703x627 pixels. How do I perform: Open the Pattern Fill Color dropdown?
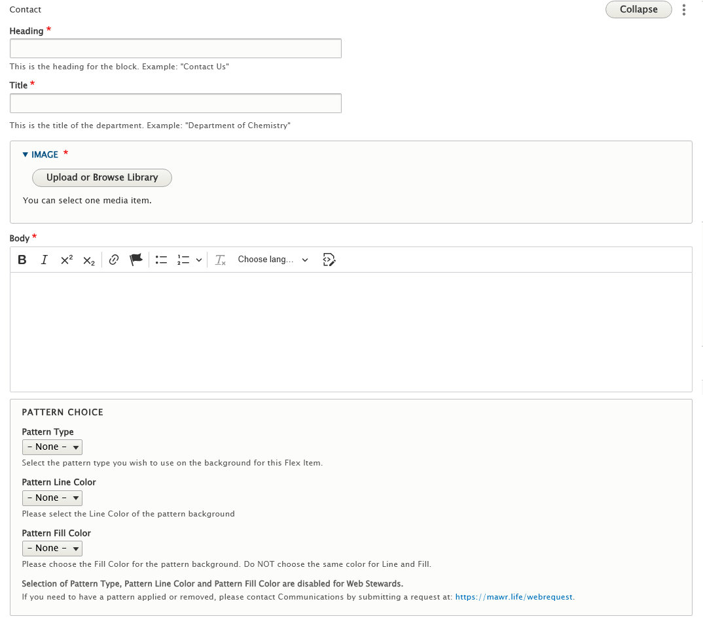[52, 548]
